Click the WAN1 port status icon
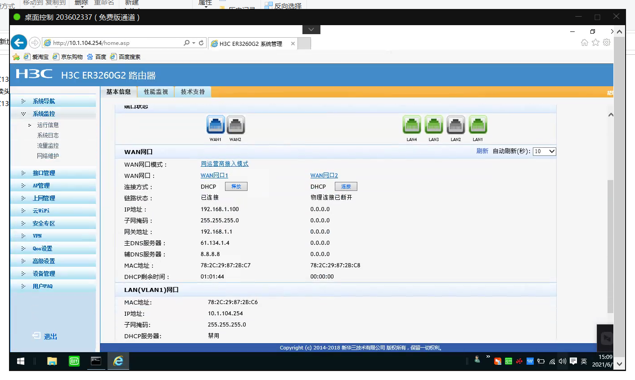 pyautogui.click(x=216, y=125)
